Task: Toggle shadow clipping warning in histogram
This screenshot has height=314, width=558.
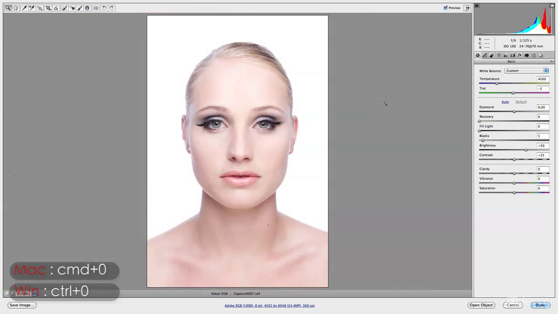Action: pos(476,6)
